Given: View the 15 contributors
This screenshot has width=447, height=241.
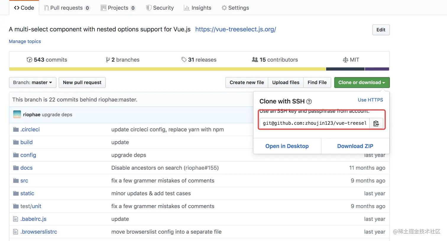Looking at the screenshot, I should (x=275, y=60).
